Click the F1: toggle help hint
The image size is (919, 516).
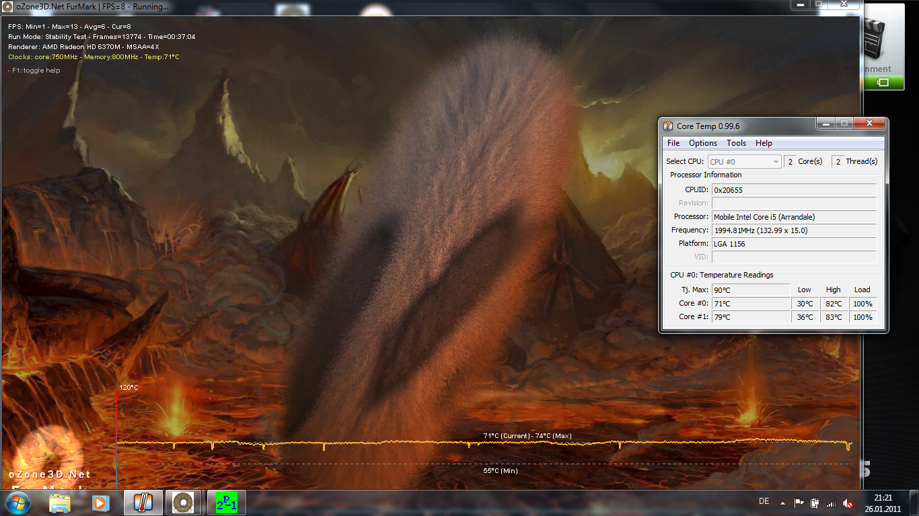pyautogui.click(x=34, y=71)
